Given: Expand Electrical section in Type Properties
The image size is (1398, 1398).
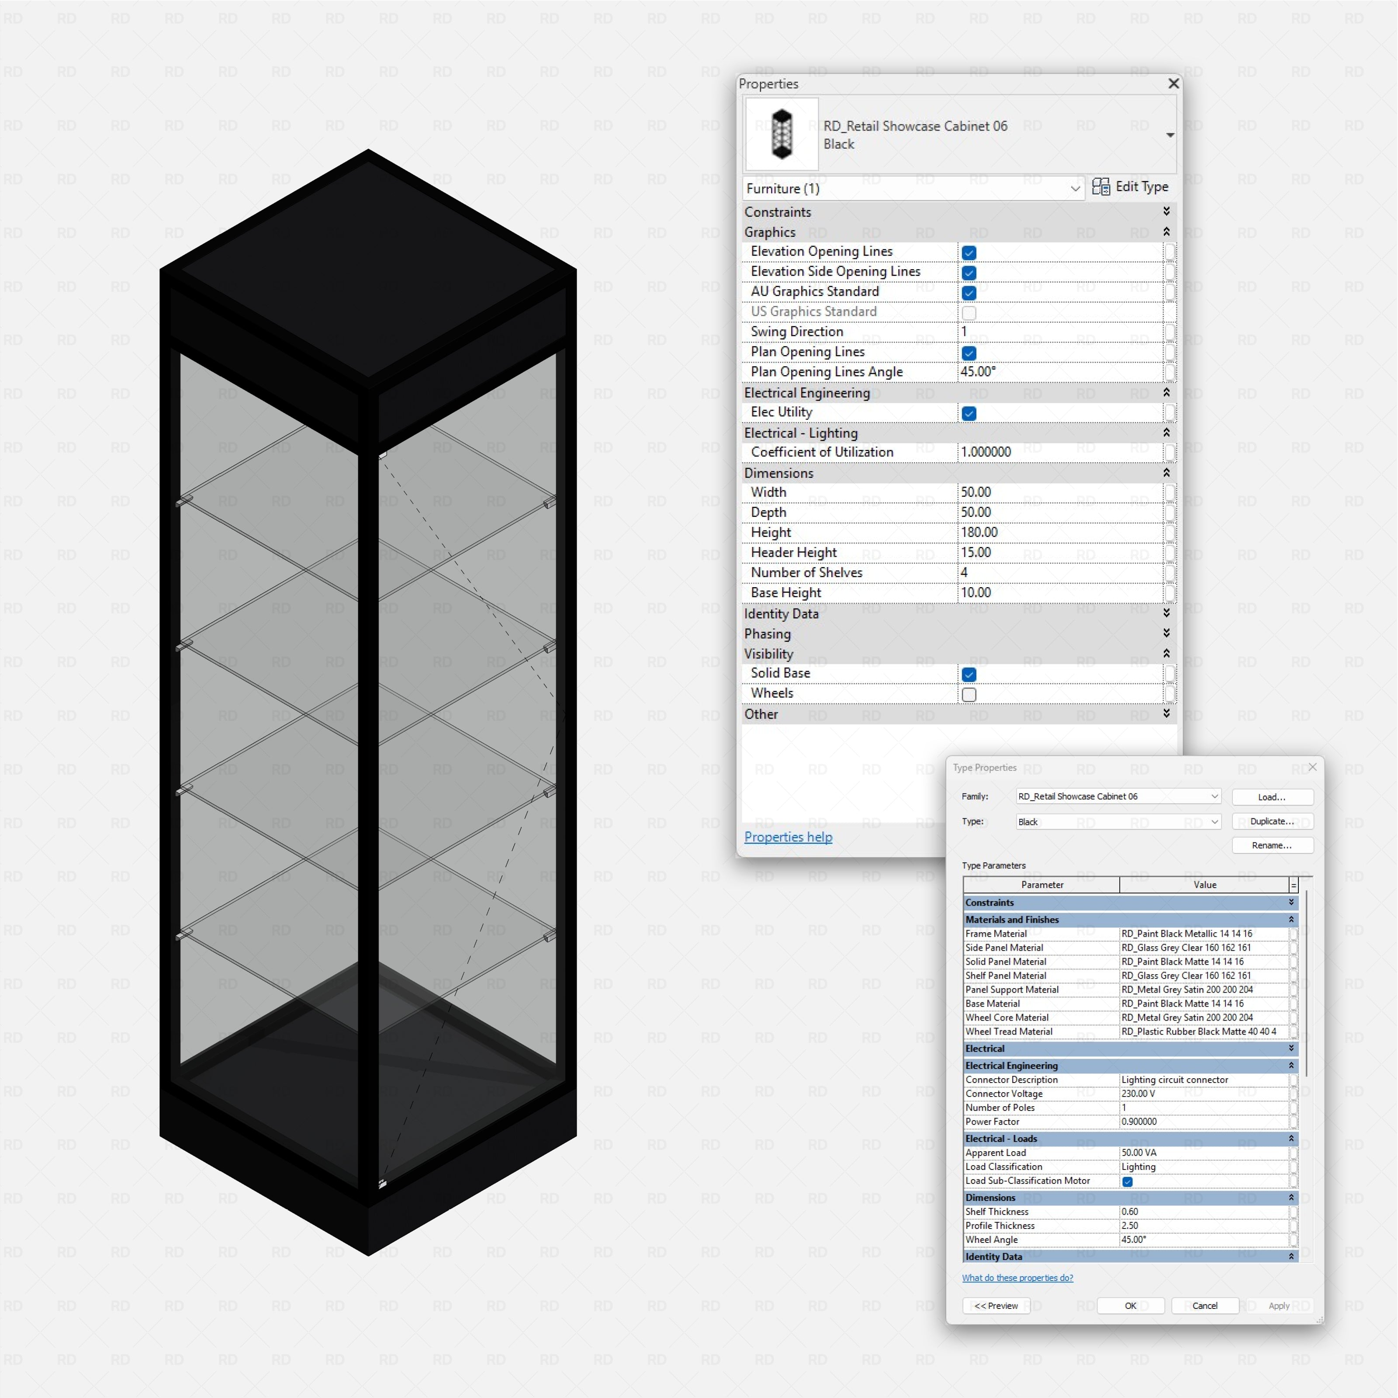Looking at the screenshot, I should click(x=1291, y=1048).
